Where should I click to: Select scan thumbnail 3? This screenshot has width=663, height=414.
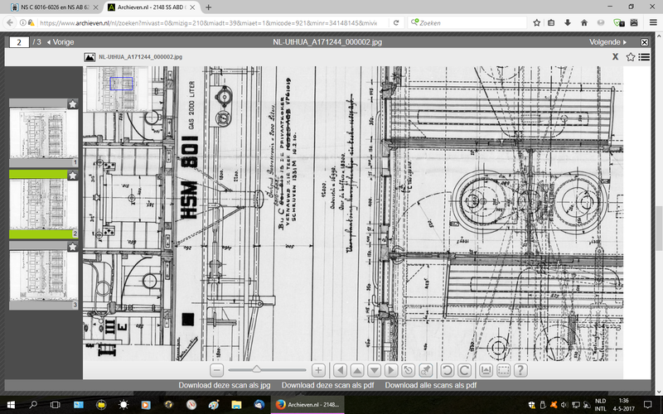coord(44,276)
